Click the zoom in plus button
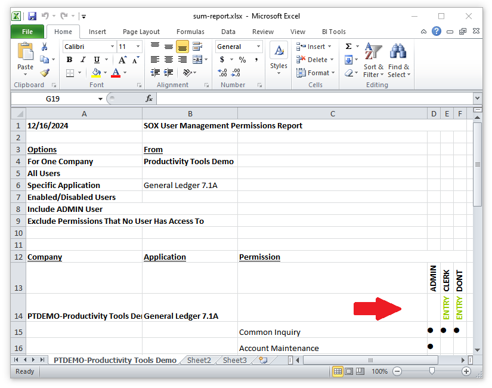 (x=466, y=371)
